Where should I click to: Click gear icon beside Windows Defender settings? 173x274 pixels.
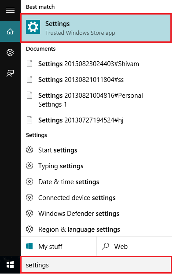tap(29, 213)
